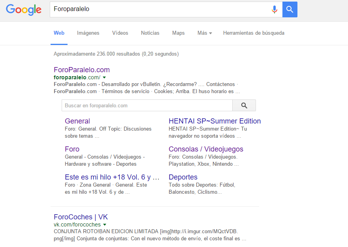Open the Foro sitelink
Viewport: 348px width, 247px height.
72,149
